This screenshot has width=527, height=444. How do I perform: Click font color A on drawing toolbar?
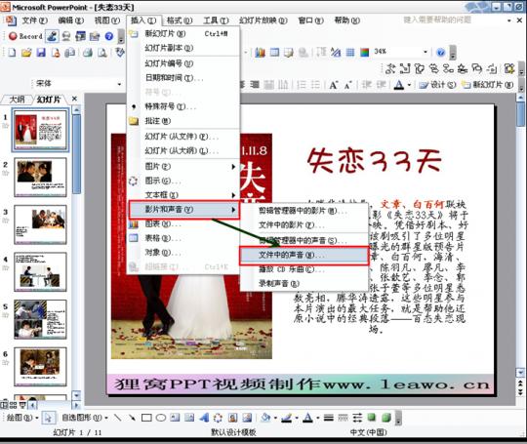pos(307,418)
